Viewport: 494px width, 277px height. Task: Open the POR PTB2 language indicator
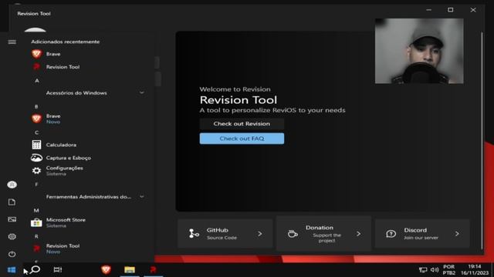(449, 270)
